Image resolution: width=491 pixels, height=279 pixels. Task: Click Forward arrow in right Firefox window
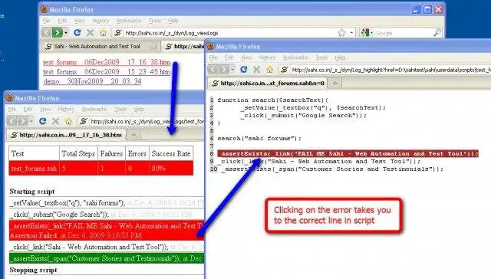click(223, 70)
